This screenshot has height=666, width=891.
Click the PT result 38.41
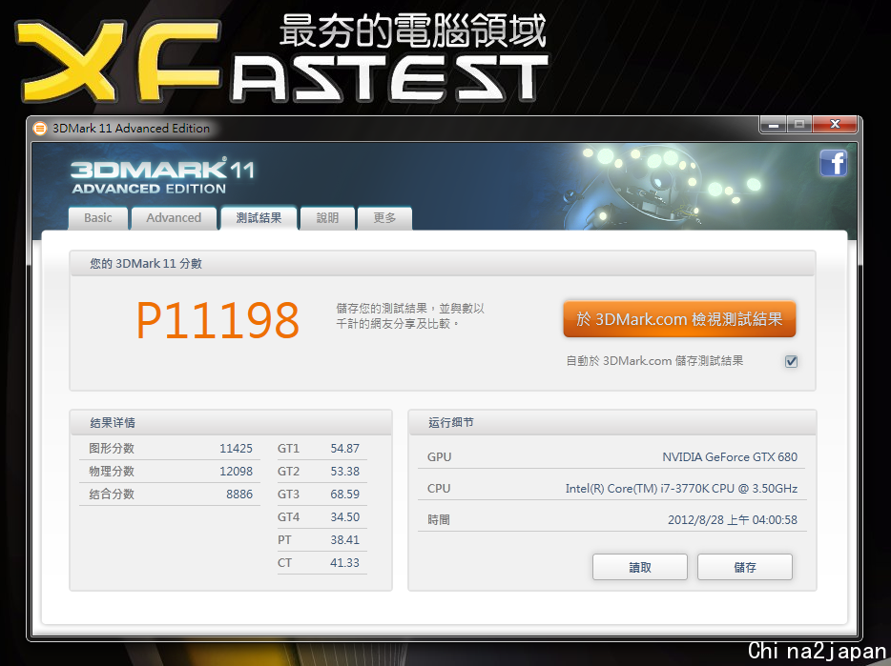coord(345,540)
